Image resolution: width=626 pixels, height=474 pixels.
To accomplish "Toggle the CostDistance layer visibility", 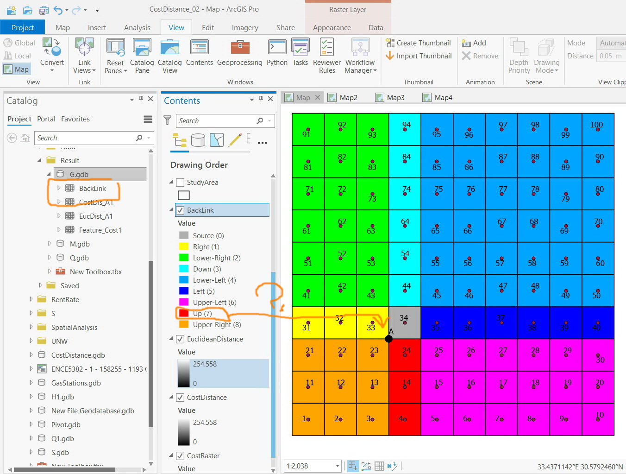I will pos(180,397).
